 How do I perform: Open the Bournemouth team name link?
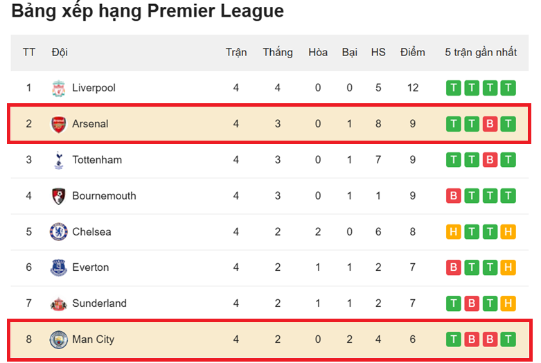click(x=104, y=196)
